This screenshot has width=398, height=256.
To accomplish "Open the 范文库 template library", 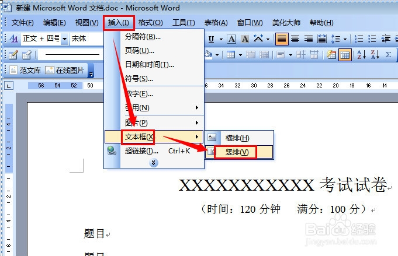I will point(25,70).
